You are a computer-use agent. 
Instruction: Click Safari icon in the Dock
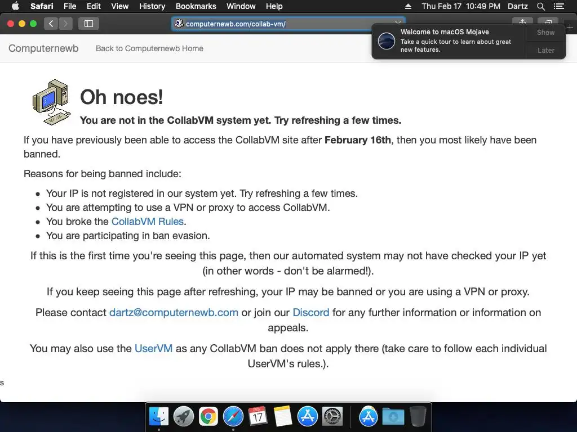pyautogui.click(x=233, y=417)
